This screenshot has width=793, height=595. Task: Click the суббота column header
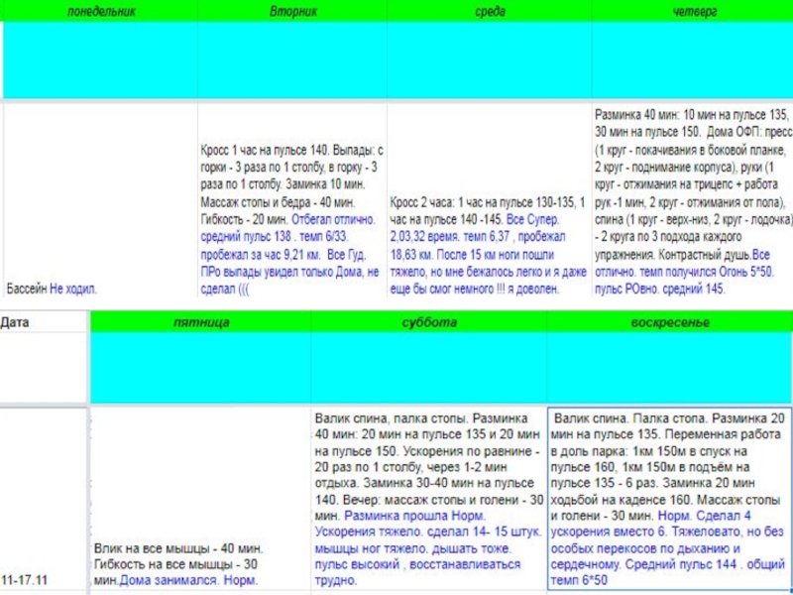click(x=429, y=322)
